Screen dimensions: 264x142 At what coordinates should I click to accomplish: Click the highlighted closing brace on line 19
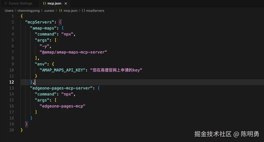click(x=26, y=124)
